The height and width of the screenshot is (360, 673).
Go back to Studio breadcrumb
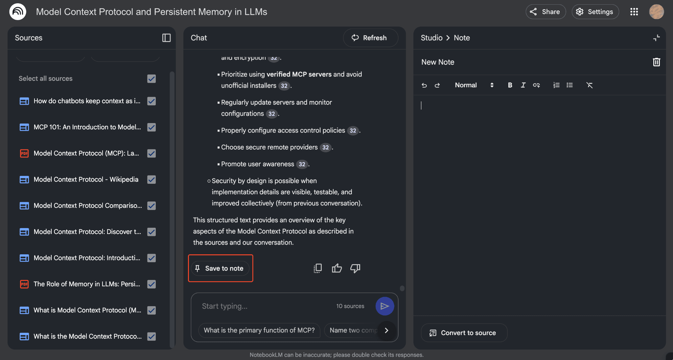[x=431, y=38]
